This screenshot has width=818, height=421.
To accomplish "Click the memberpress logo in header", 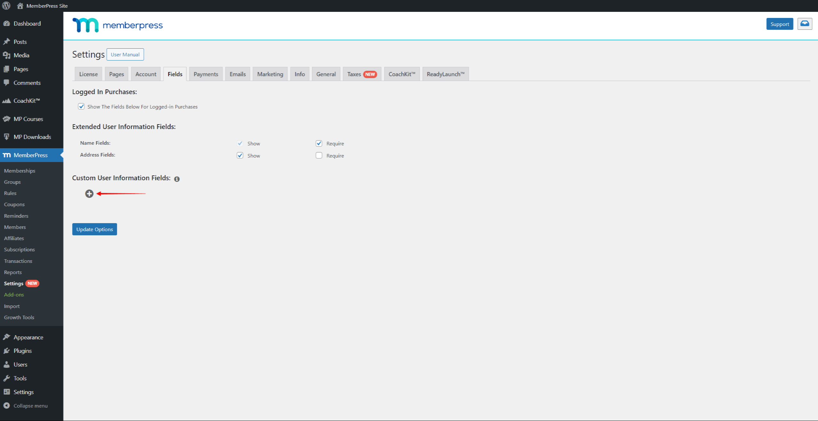I will pyautogui.click(x=118, y=25).
